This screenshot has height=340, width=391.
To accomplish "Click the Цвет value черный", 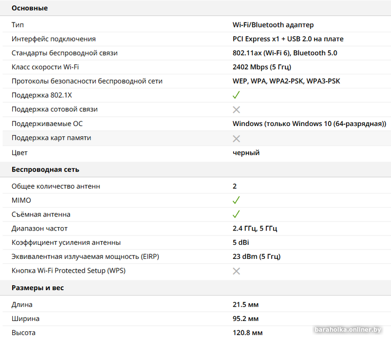I will point(246,152).
